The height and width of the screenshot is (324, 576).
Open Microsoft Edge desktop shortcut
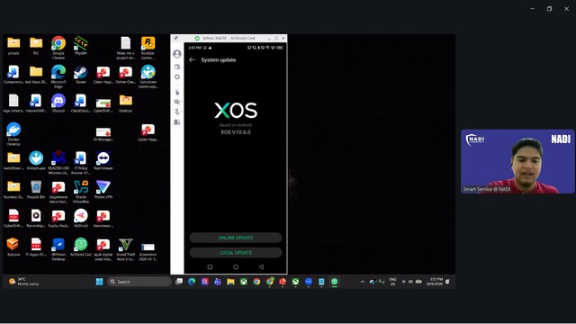coord(58,76)
